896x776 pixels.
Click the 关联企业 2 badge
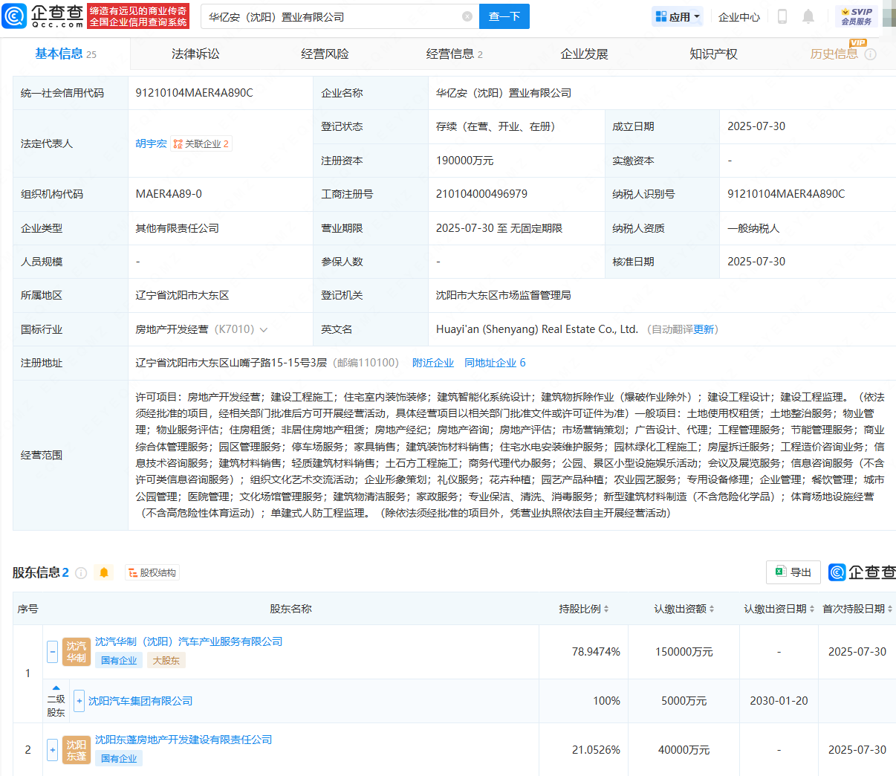201,143
